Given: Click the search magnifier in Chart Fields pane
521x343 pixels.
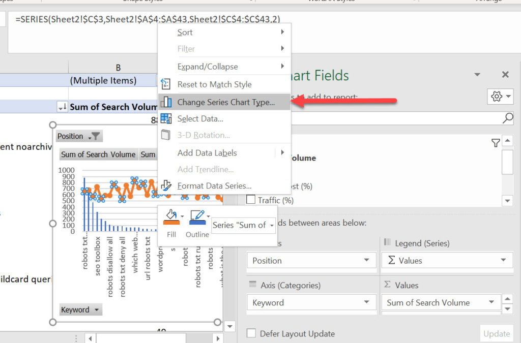Looking at the screenshot, I should (x=508, y=118).
